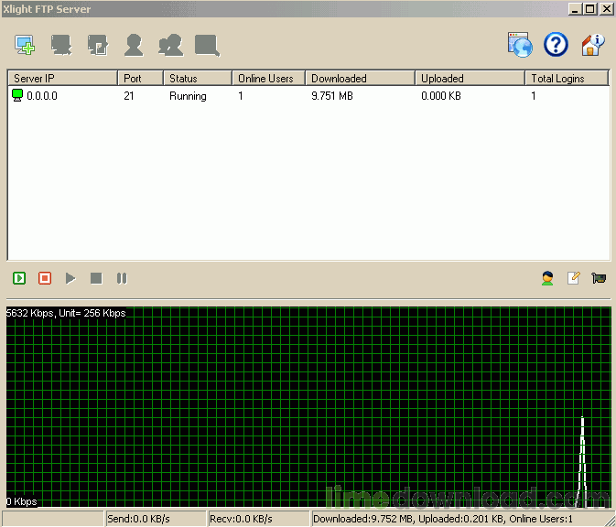Screen dimensions: 616x527
Task: Sort by the Downloaded column header
Action: 361,78
